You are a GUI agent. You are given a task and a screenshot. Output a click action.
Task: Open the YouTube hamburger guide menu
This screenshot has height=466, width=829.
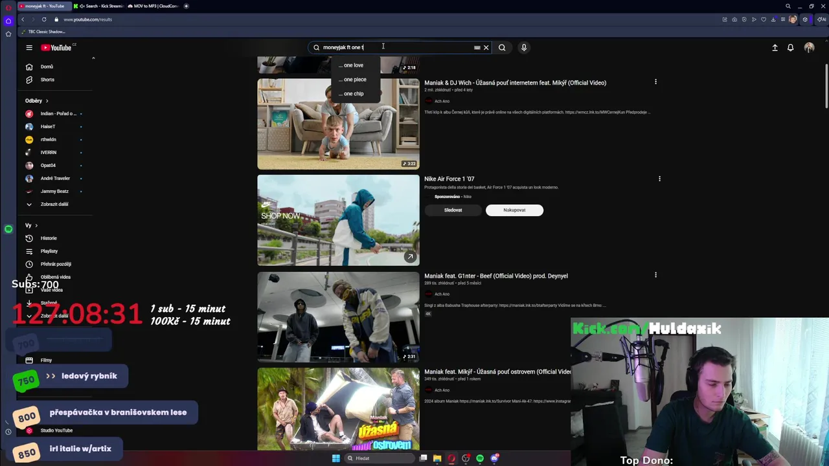29,47
